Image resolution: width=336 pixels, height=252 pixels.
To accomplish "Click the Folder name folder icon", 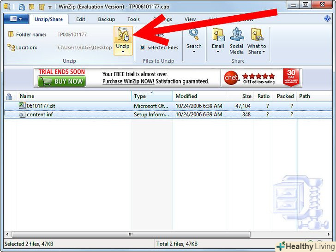I will coord(11,34).
